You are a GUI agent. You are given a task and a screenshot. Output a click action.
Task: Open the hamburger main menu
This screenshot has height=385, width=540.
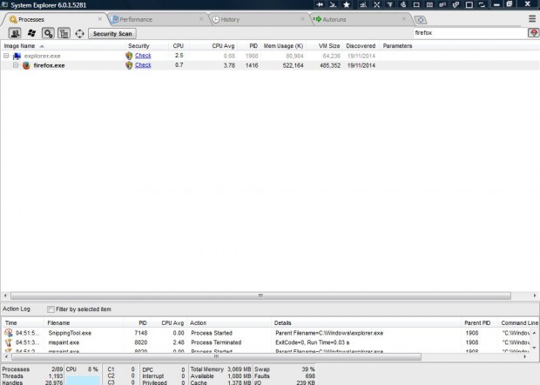[532, 18]
